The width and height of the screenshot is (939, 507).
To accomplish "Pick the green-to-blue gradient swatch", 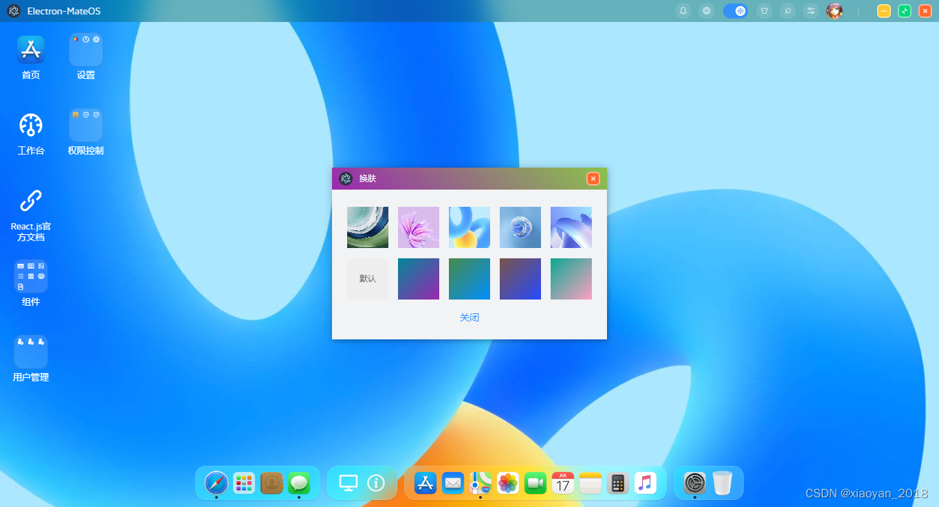I will 469,279.
